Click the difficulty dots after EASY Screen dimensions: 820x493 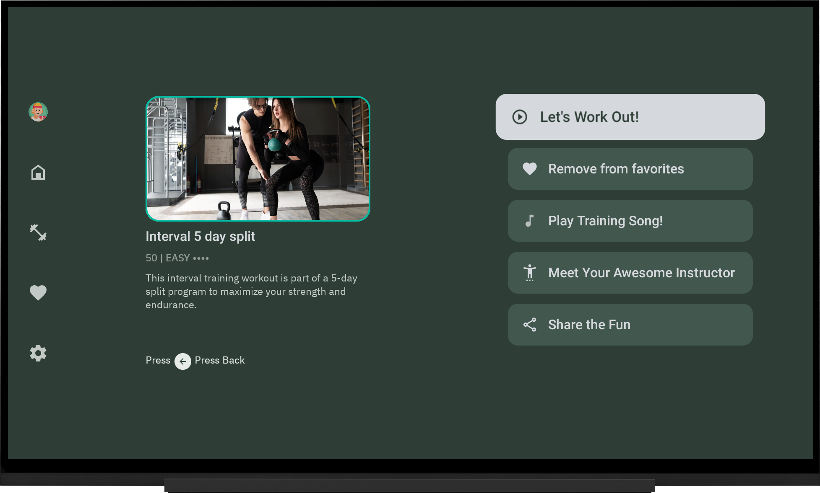pos(201,258)
